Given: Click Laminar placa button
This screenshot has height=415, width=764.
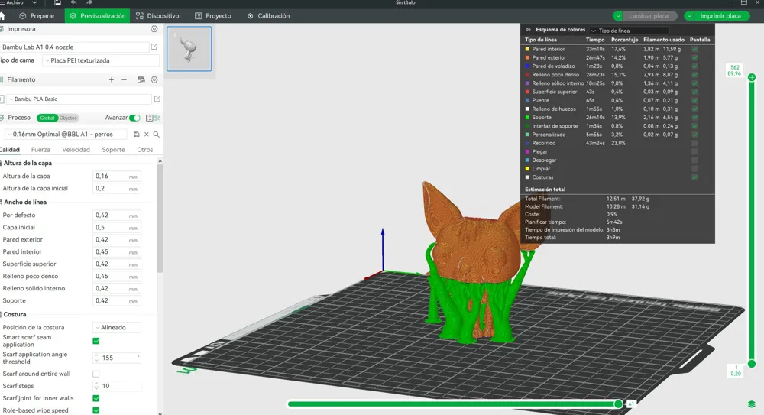Looking at the screenshot, I should coord(649,16).
